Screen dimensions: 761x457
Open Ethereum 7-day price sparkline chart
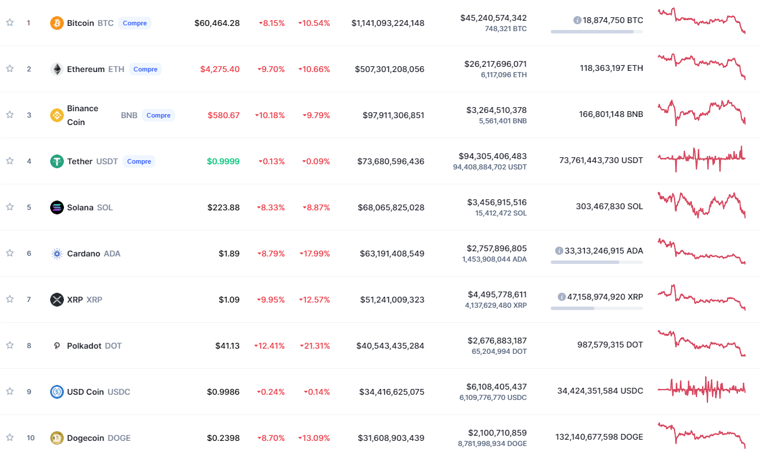[702, 66]
